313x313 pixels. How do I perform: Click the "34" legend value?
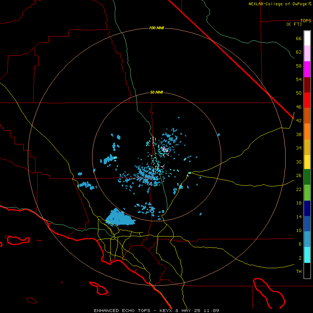299,148
